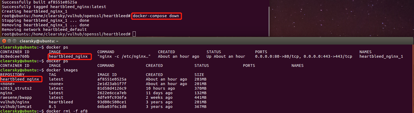This screenshot has width=414, height=113.
Task: Click heartbleed_nginx in the REPOSITORY column
Action: coord(20,79)
